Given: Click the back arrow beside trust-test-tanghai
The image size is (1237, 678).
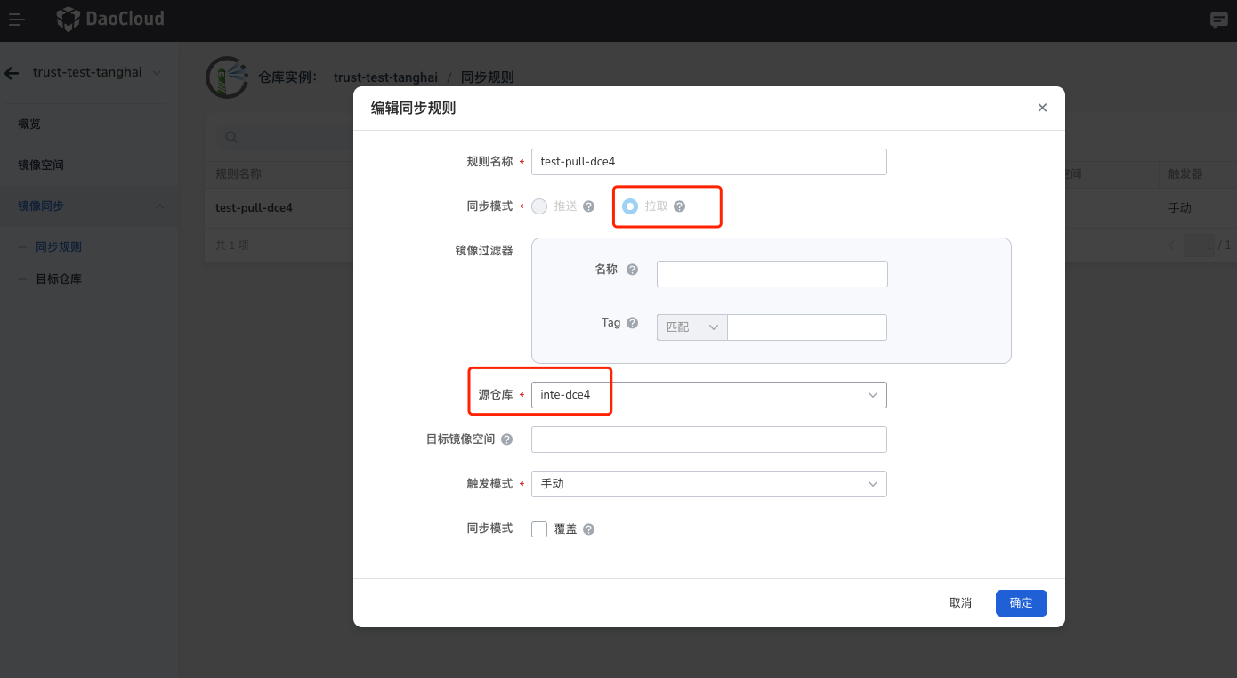Looking at the screenshot, I should pos(12,72).
